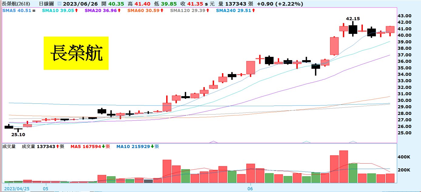The height and width of the screenshot is (192, 421).
Task: Select the gray SMA120 legend label
Action: click(x=180, y=11)
